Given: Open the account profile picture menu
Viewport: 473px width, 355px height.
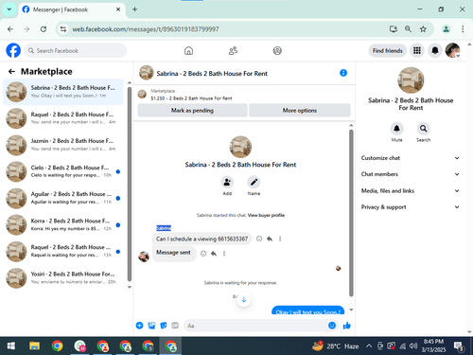Looking at the screenshot, I should [453, 50].
